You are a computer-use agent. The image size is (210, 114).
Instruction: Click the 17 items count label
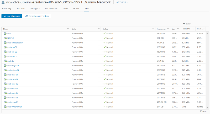point(203,111)
